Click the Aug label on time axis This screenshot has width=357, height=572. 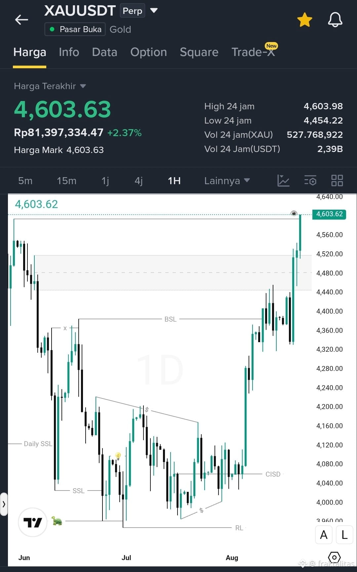(x=232, y=558)
